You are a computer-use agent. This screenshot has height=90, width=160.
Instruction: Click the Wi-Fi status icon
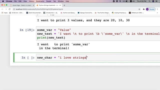[x=120, y=1]
